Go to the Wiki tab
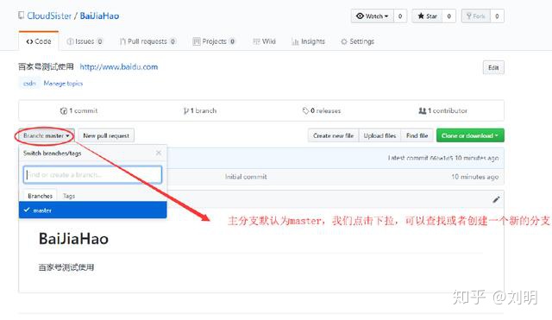This screenshot has width=552, height=320. click(x=265, y=41)
